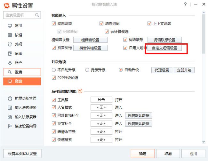Image resolution: width=208 pixels, height=161 pixels.
Task: Toggle 拼音纠错 checkbox
Action: [x=54, y=48]
